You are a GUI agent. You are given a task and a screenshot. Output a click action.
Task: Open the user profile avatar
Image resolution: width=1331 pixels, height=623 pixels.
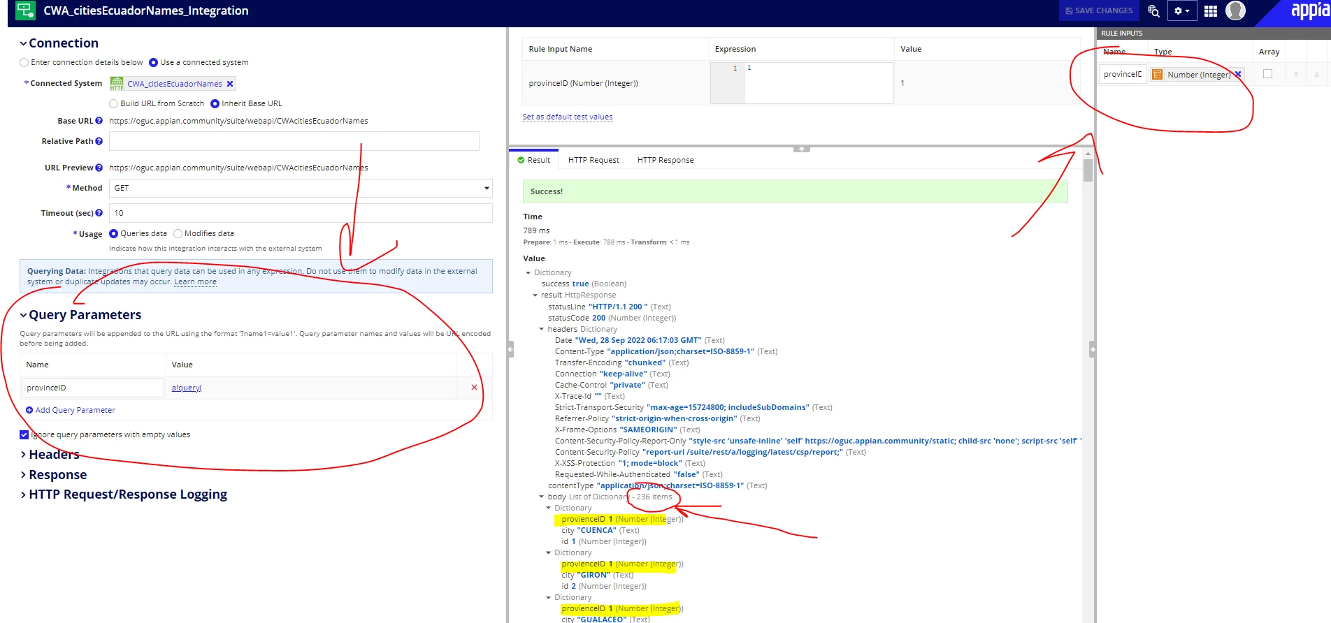1236,10
